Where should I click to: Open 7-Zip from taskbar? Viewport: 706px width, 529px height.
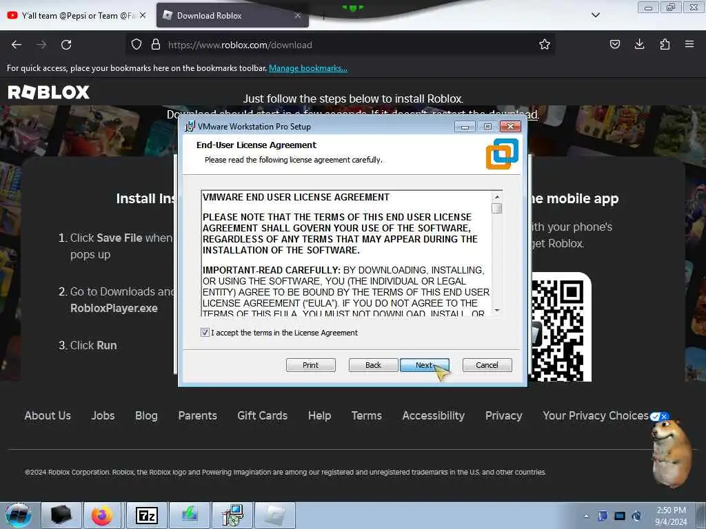(x=147, y=515)
